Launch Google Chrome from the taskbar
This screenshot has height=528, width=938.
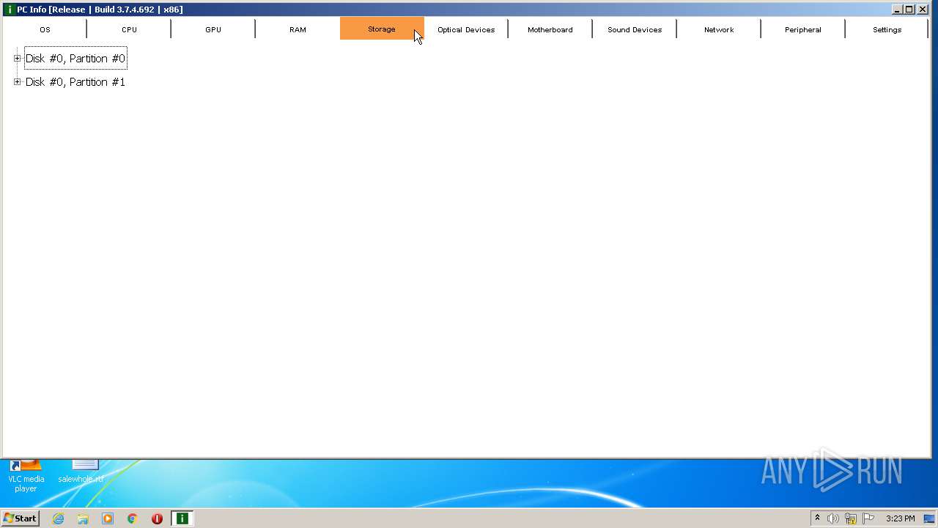click(132, 518)
